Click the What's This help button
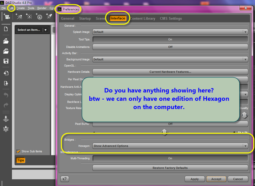Viewport: 255px width, 186px height. 65,179
